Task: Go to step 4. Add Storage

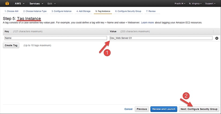Action: [83, 11]
